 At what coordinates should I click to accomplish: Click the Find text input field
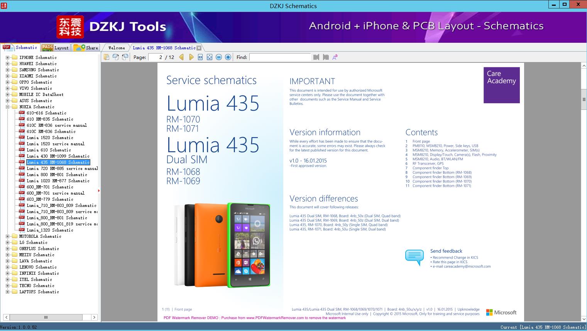[280, 57]
